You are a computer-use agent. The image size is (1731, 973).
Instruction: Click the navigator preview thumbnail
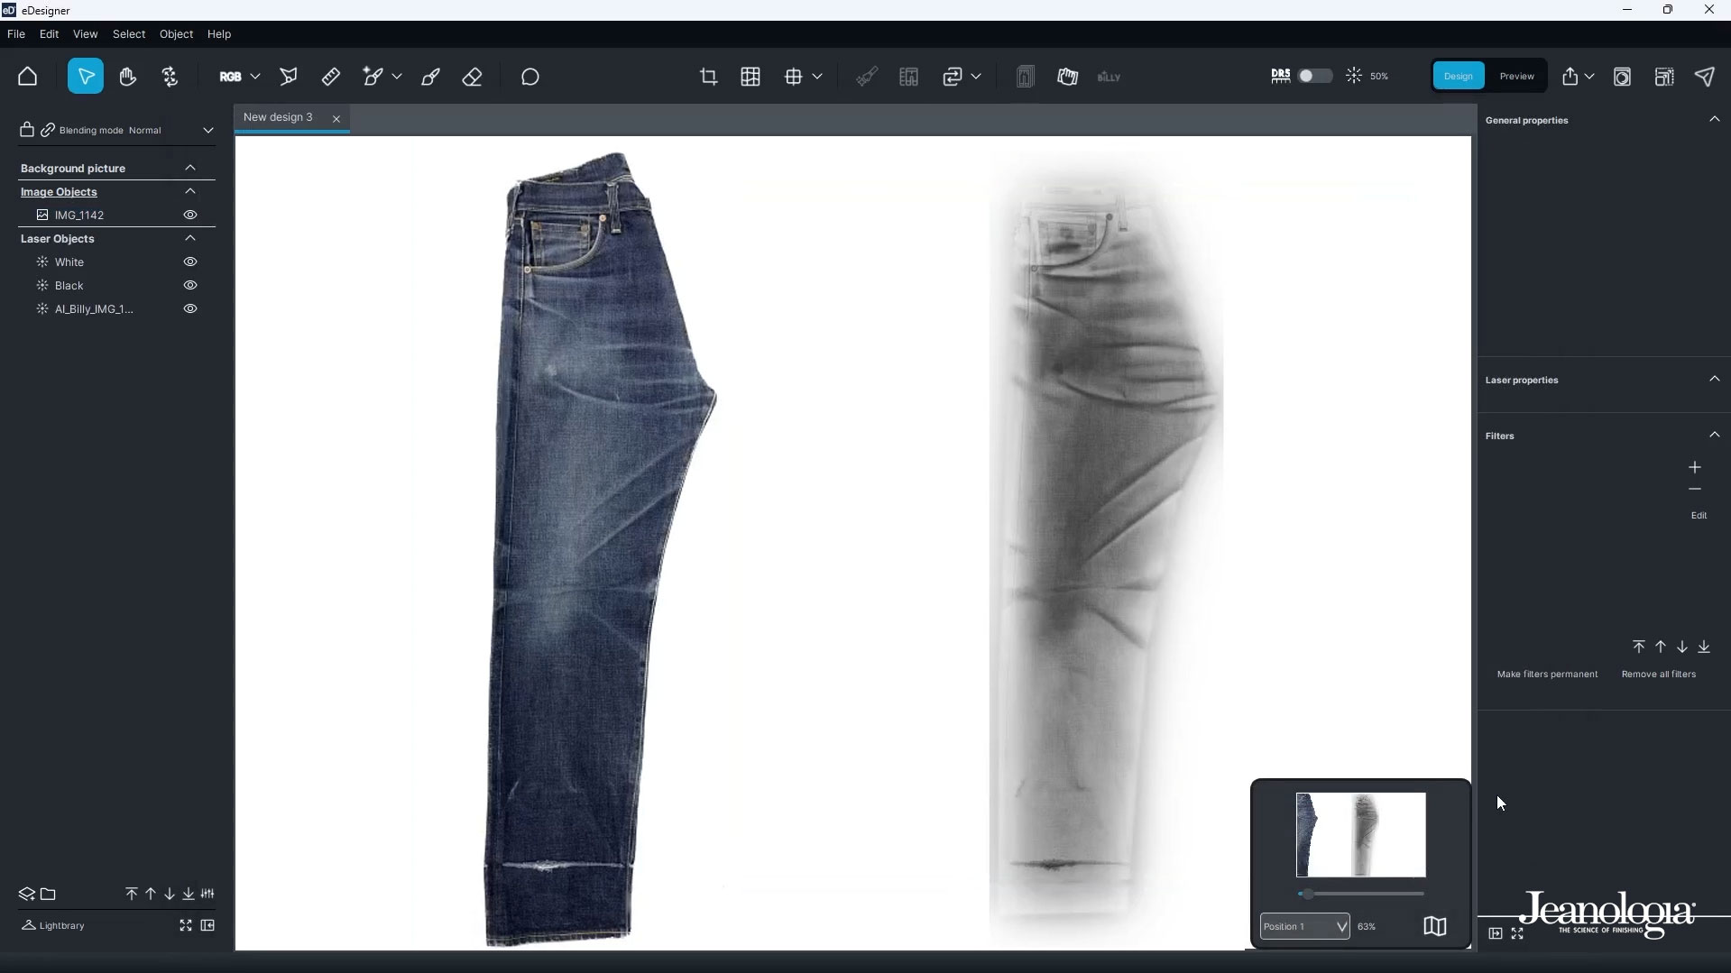point(1360,834)
